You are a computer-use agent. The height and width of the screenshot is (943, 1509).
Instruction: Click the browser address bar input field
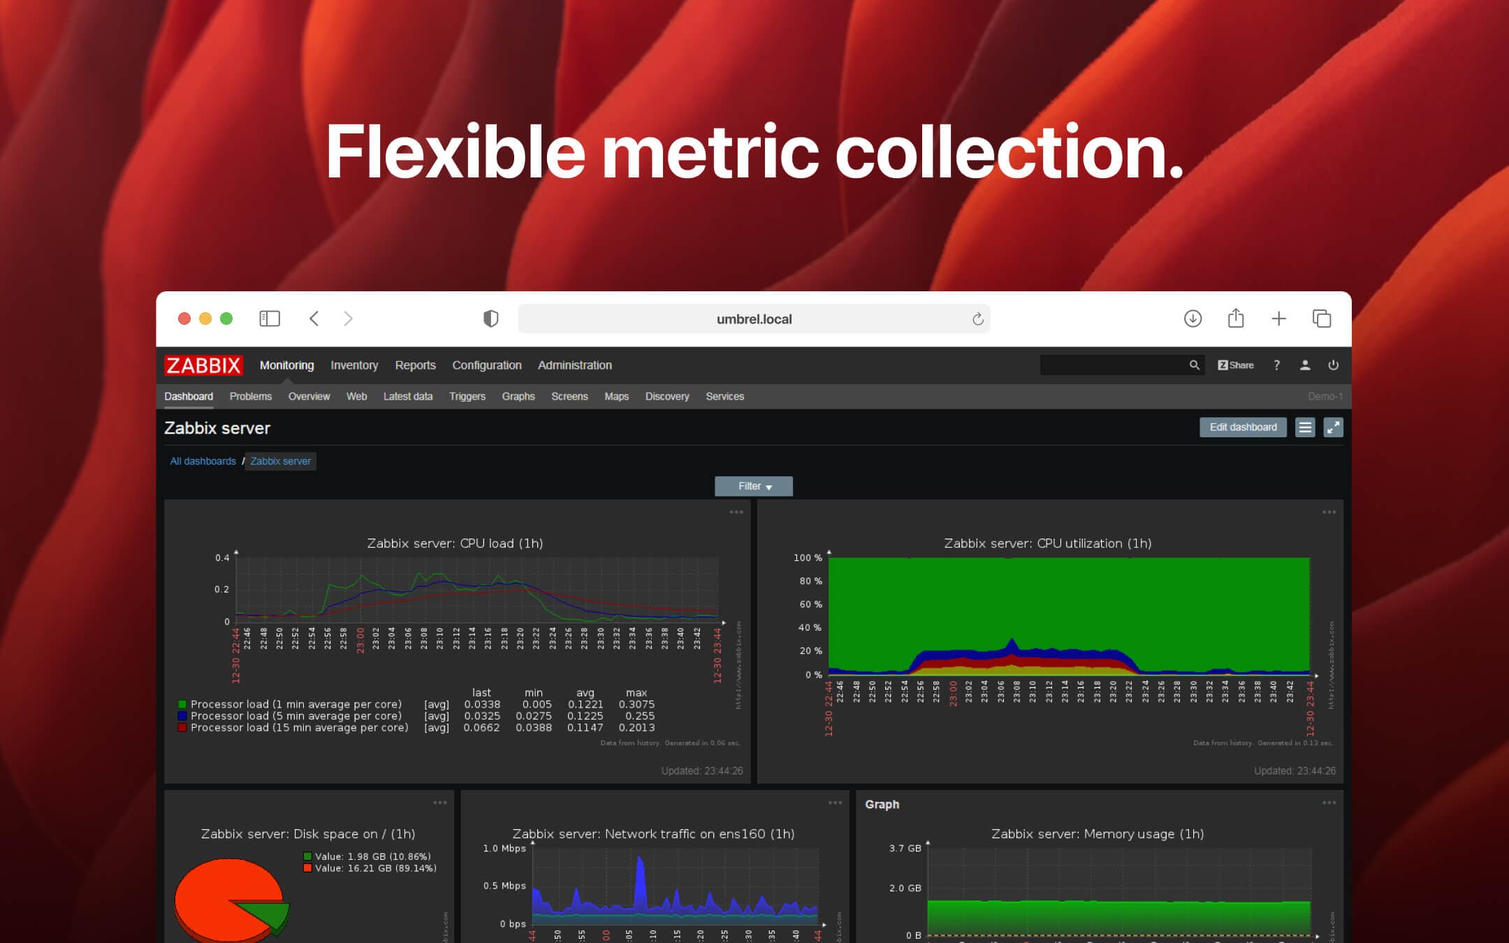(x=753, y=319)
